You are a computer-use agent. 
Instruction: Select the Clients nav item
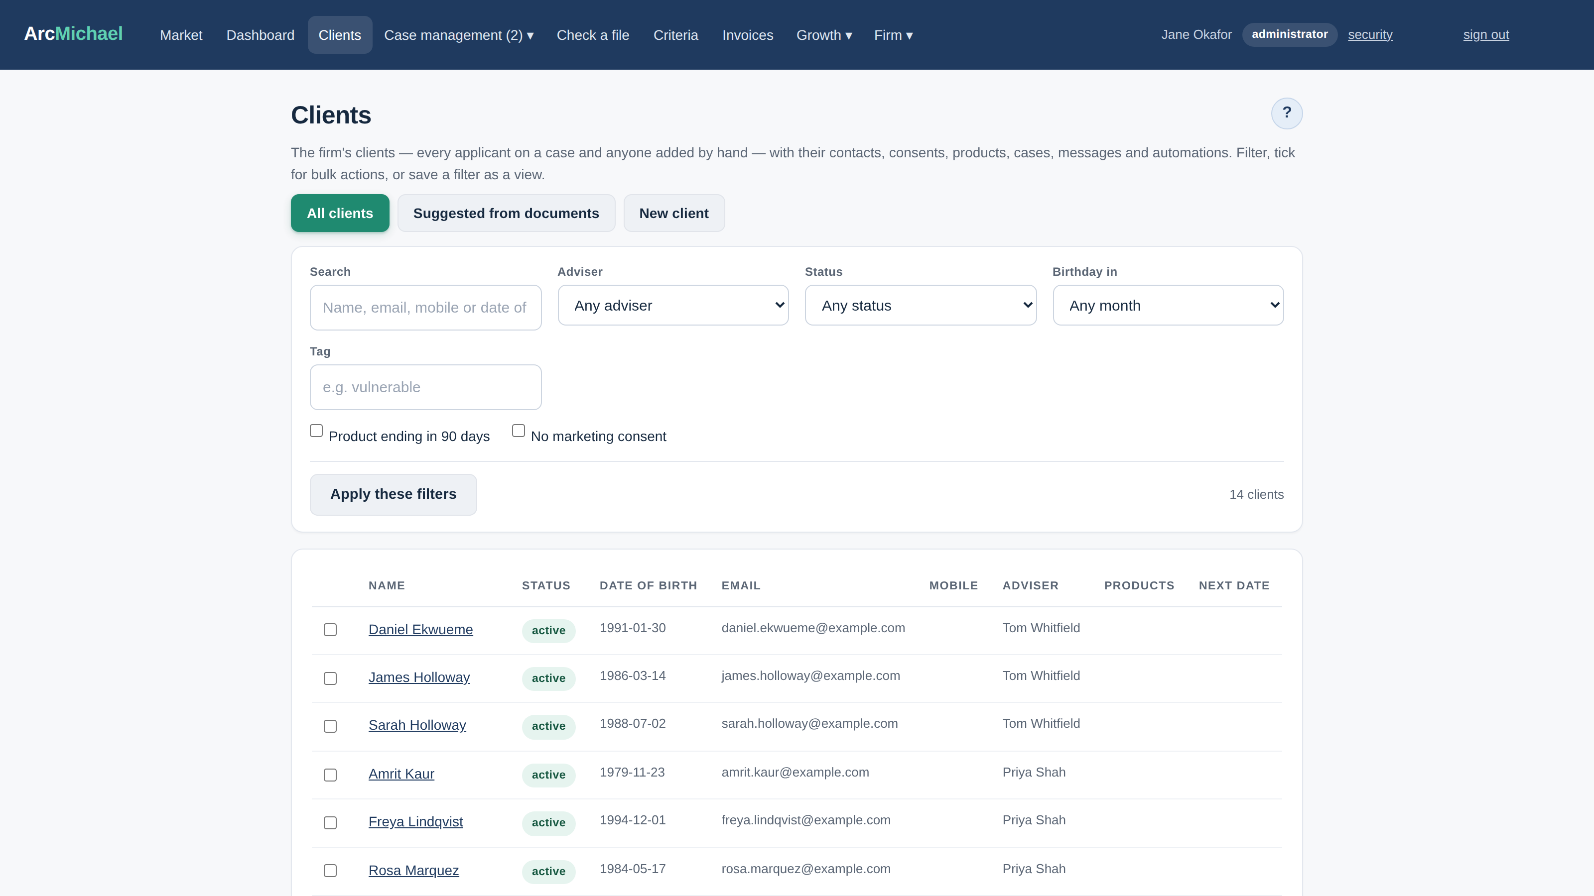340,35
